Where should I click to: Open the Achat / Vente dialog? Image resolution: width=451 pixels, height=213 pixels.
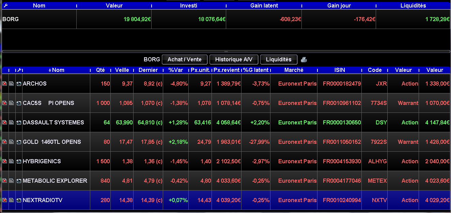pos(184,59)
